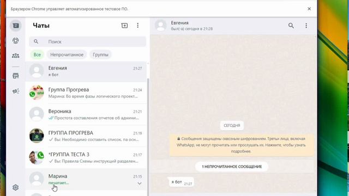349x196 pixels.
Task: Click *ГРУППА ТЕСТА 3 avatar
Action: tap(37, 157)
